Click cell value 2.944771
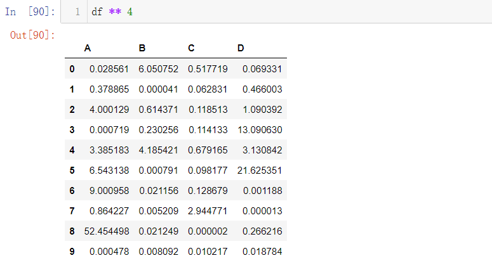The width and height of the screenshot is (492, 258). coord(208,211)
